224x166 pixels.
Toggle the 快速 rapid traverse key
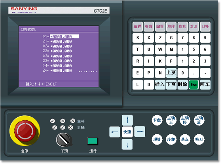point(127,132)
